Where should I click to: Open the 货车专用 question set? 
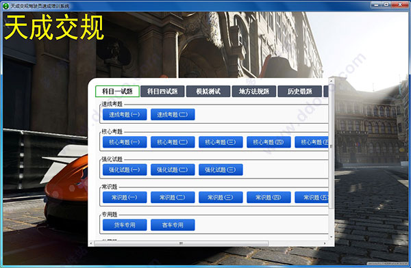point(125,225)
